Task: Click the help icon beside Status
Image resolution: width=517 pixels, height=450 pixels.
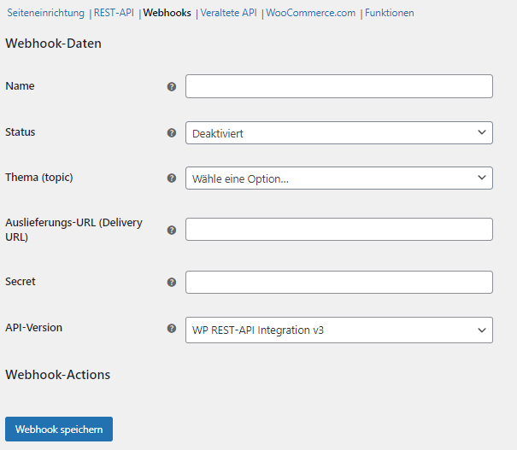Action: pos(172,132)
